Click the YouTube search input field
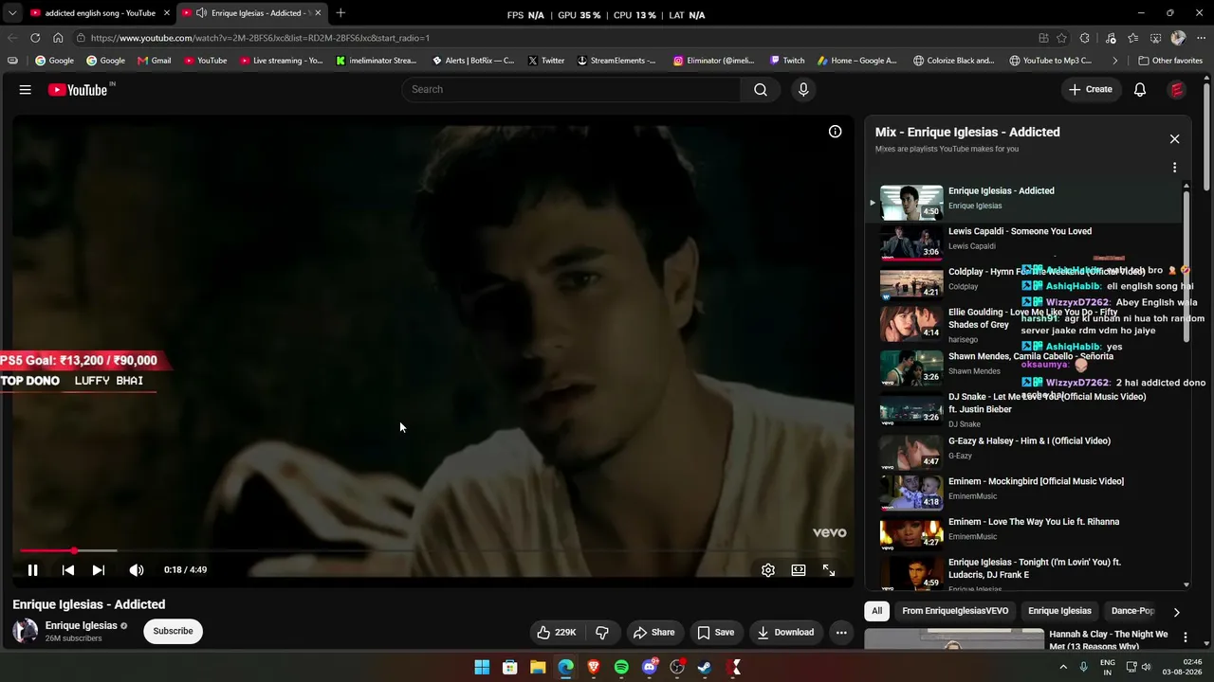1214x682 pixels. click(x=571, y=89)
